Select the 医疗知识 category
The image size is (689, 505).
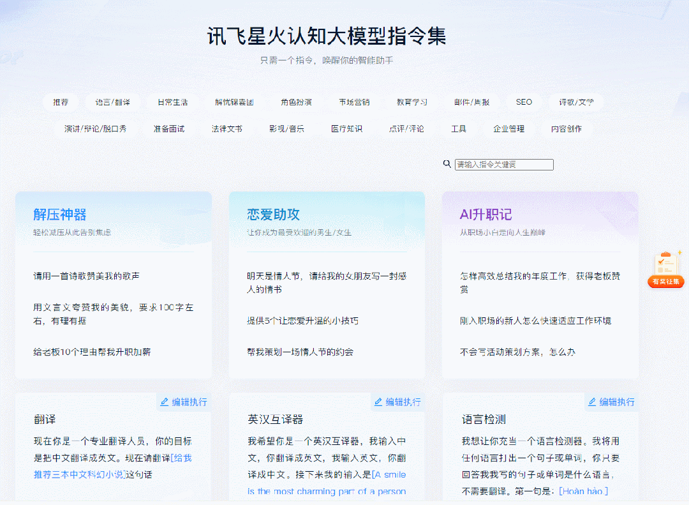coord(347,129)
